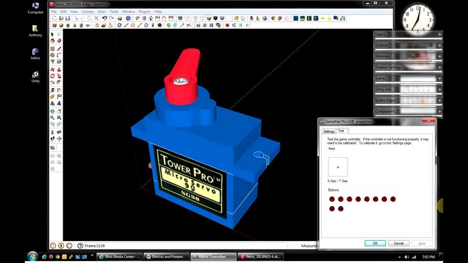Click the Save floppy disk icon
The height and width of the screenshot is (263, 468).
tap(68, 18)
